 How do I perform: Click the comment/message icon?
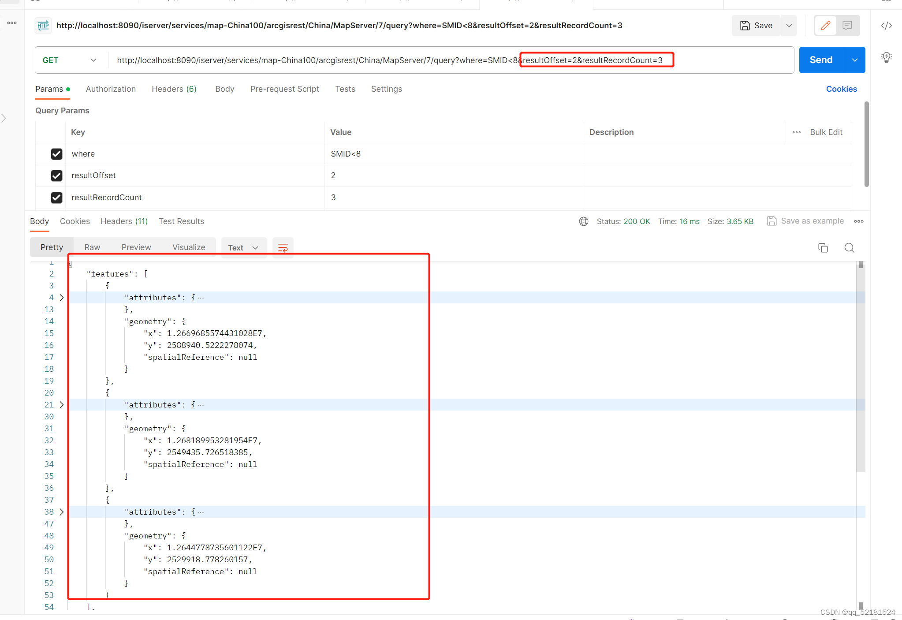tap(849, 26)
